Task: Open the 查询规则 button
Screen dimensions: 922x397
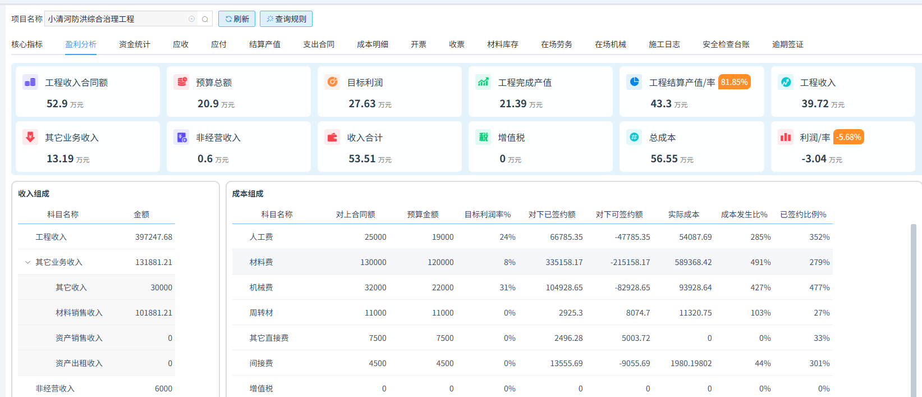Action: click(x=286, y=19)
